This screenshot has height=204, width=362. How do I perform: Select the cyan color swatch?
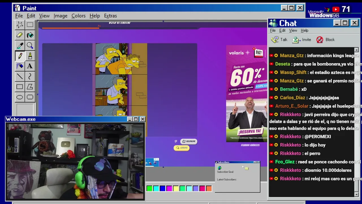[156, 188]
